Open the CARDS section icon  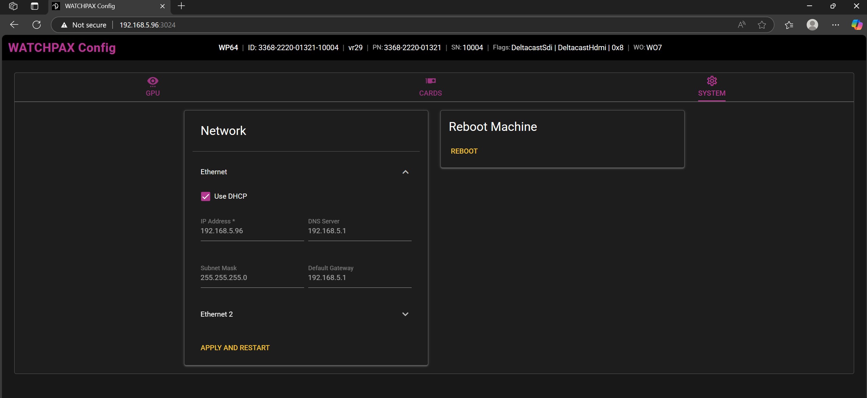point(430,81)
